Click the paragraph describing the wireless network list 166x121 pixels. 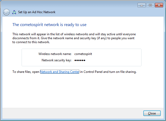coord(74,38)
